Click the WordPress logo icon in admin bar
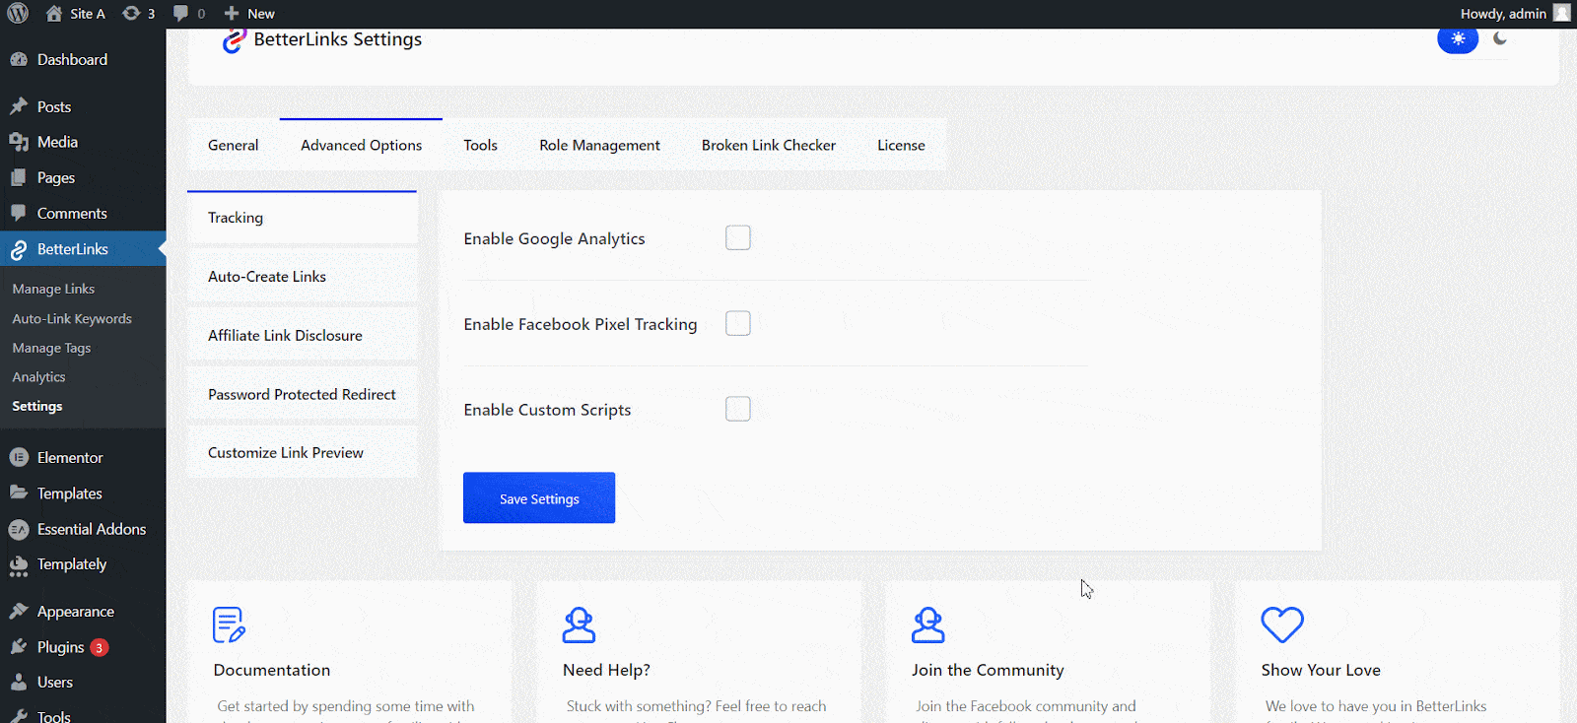 click(18, 14)
